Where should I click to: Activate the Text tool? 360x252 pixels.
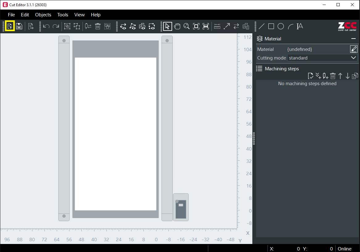300,26
